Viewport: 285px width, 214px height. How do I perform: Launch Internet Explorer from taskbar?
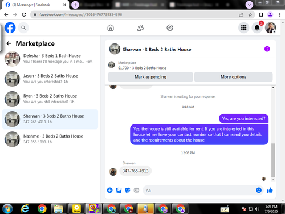coord(25,209)
